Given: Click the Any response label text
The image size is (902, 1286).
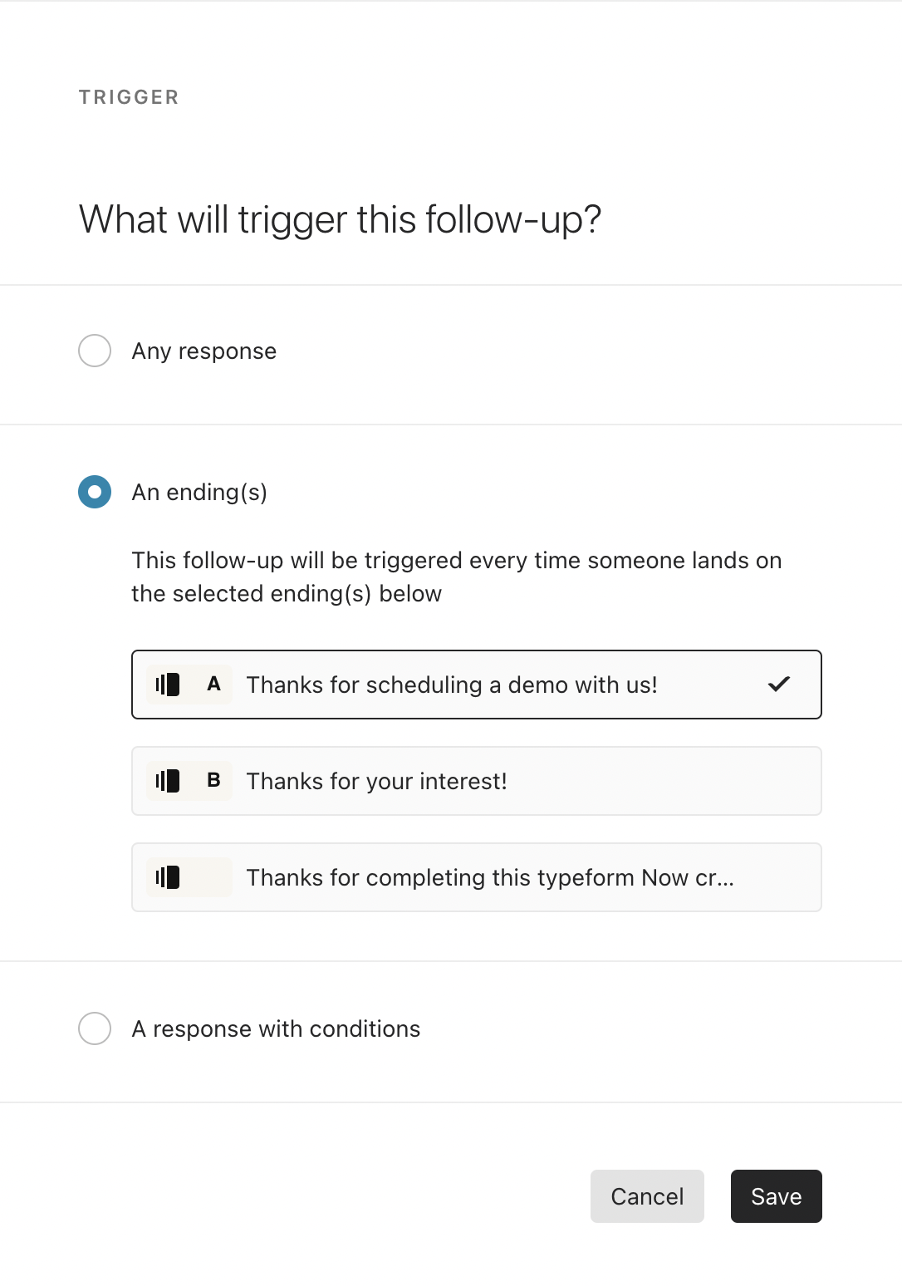Looking at the screenshot, I should [x=204, y=351].
